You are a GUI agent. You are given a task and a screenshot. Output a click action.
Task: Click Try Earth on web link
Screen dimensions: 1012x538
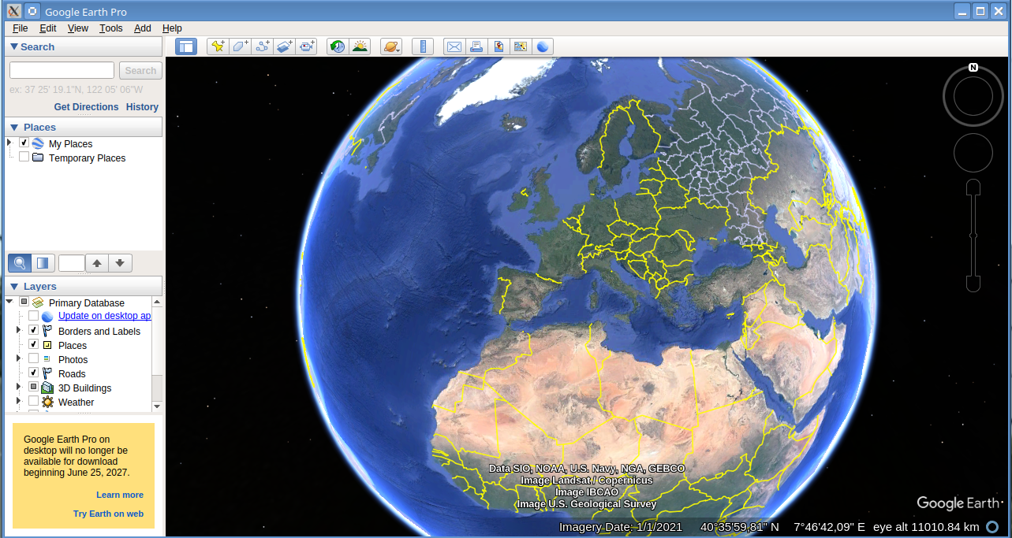[108, 514]
